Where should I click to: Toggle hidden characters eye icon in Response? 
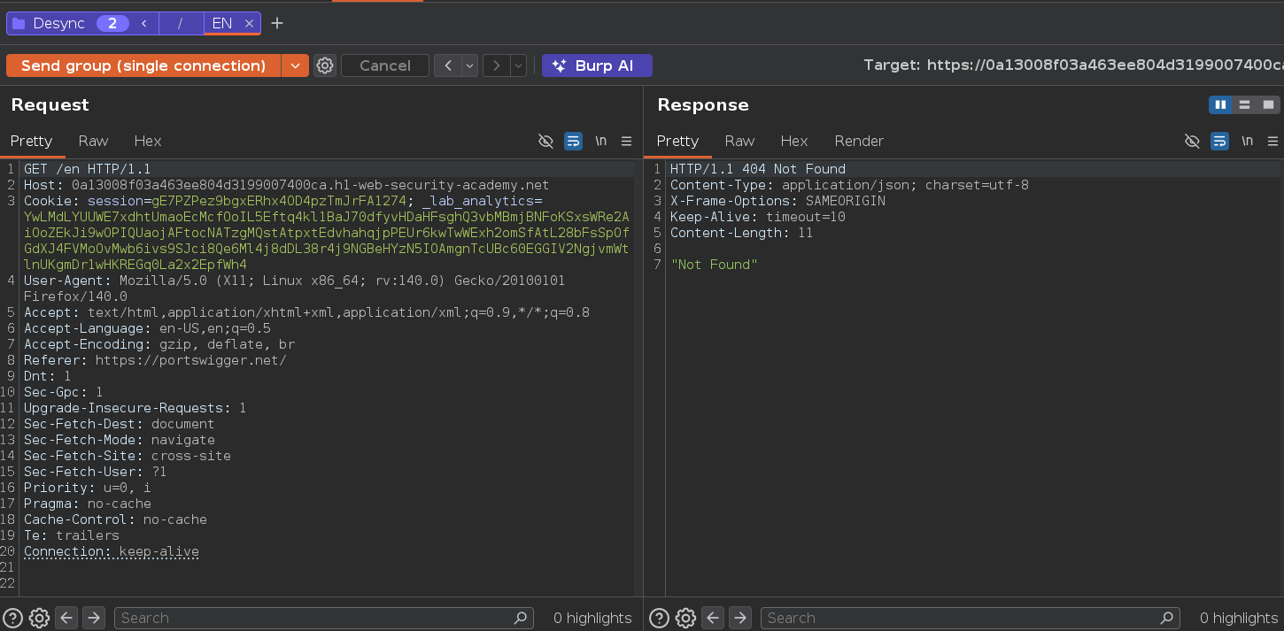click(1193, 141)
